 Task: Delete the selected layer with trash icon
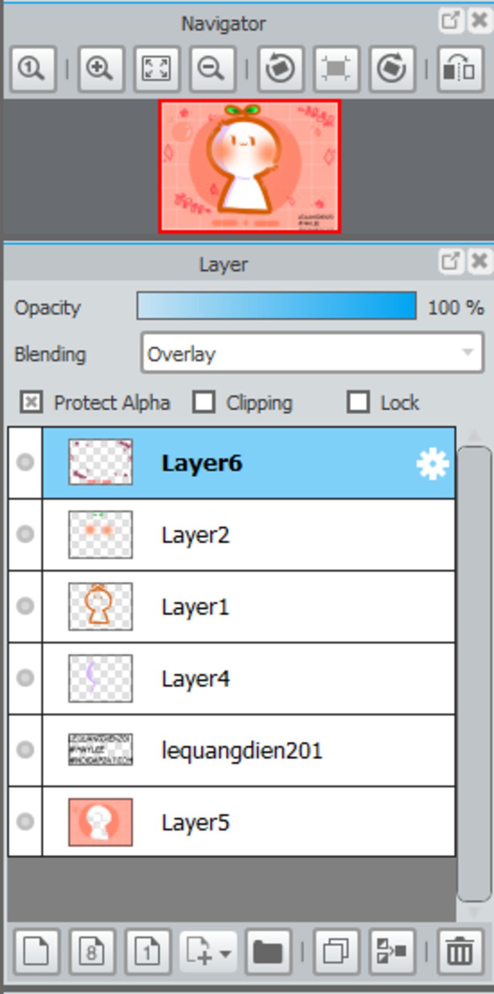460,951
